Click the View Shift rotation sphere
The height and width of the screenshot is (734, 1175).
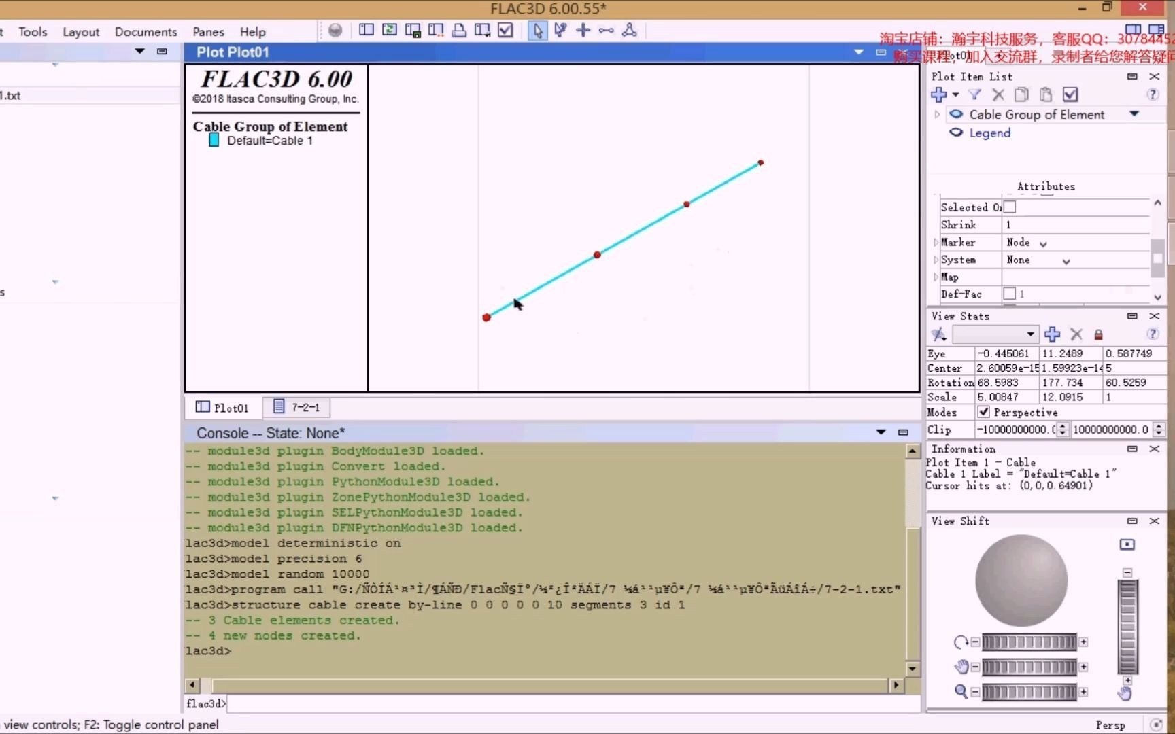click(1021, 580)
